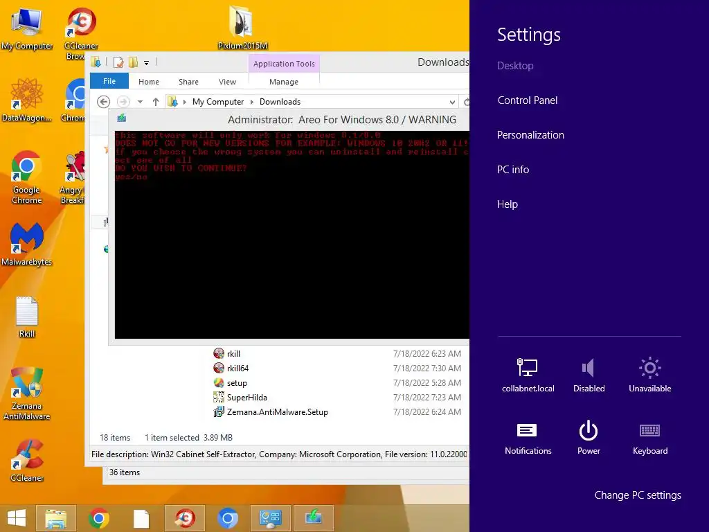The image size is (709, 532).
Task: Click the New Folder quick access icon
Action: 133,62
